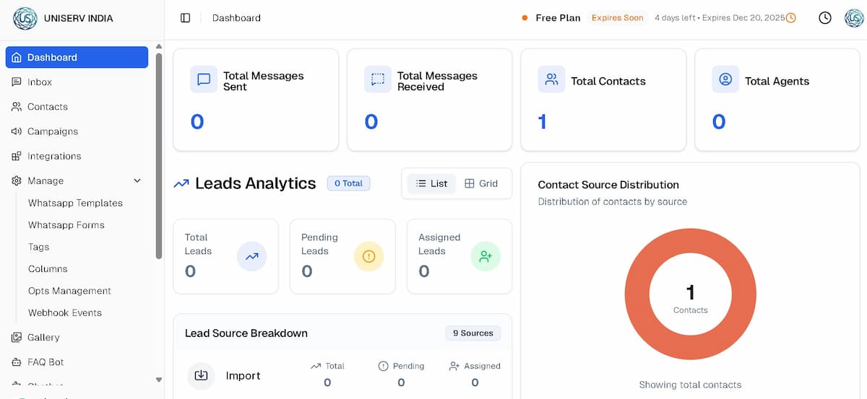The height and width of the screenshot is (399, 867).
Task: Open Webhook Events under Manage
Action: click(65, 313)
